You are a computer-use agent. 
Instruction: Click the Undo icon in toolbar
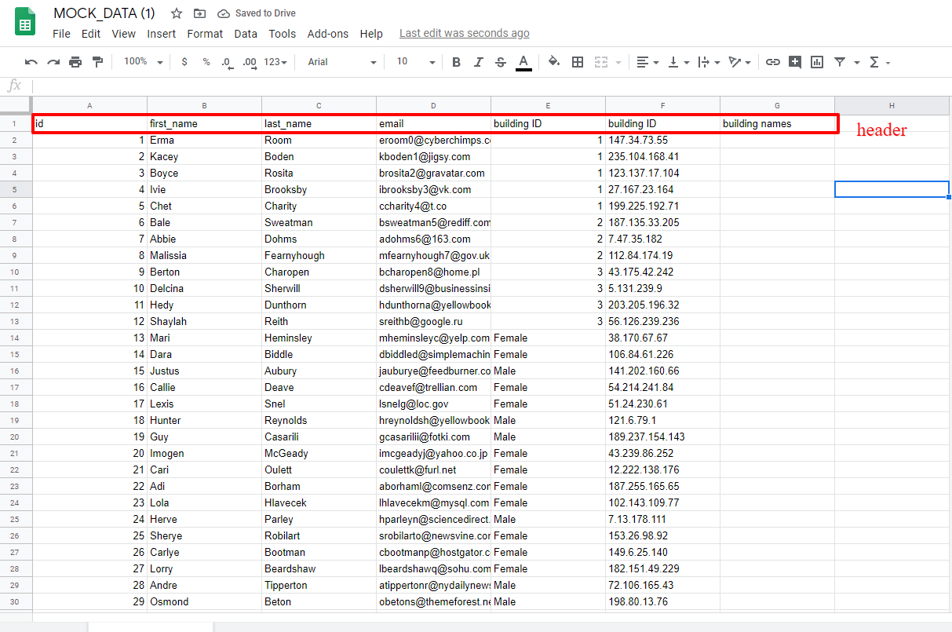[31, 62]
